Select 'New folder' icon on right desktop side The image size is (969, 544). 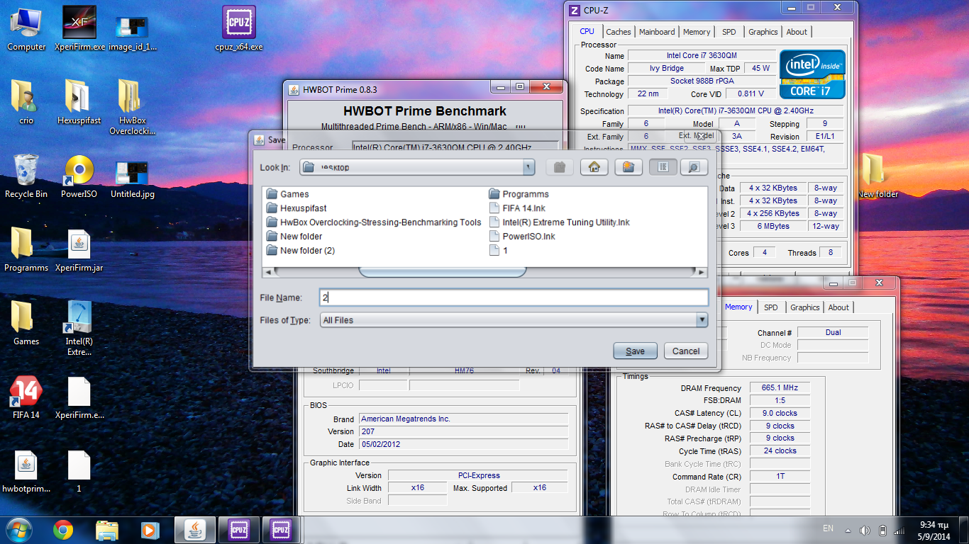click(x=877, y=176)
